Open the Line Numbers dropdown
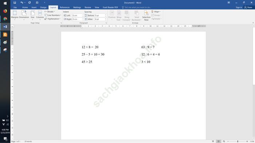The width and height of the screenshot is (255, 143). [53, 15]
